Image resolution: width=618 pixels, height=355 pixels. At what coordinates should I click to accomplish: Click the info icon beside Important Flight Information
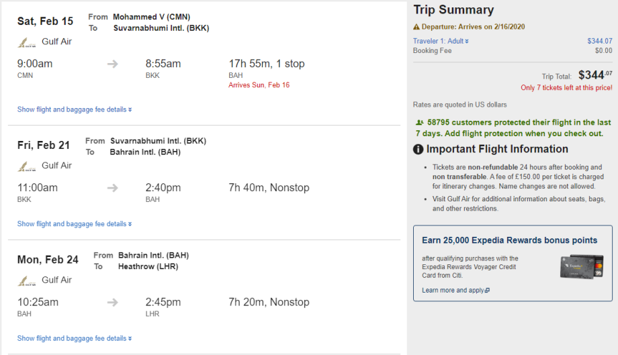pos(418,150)
